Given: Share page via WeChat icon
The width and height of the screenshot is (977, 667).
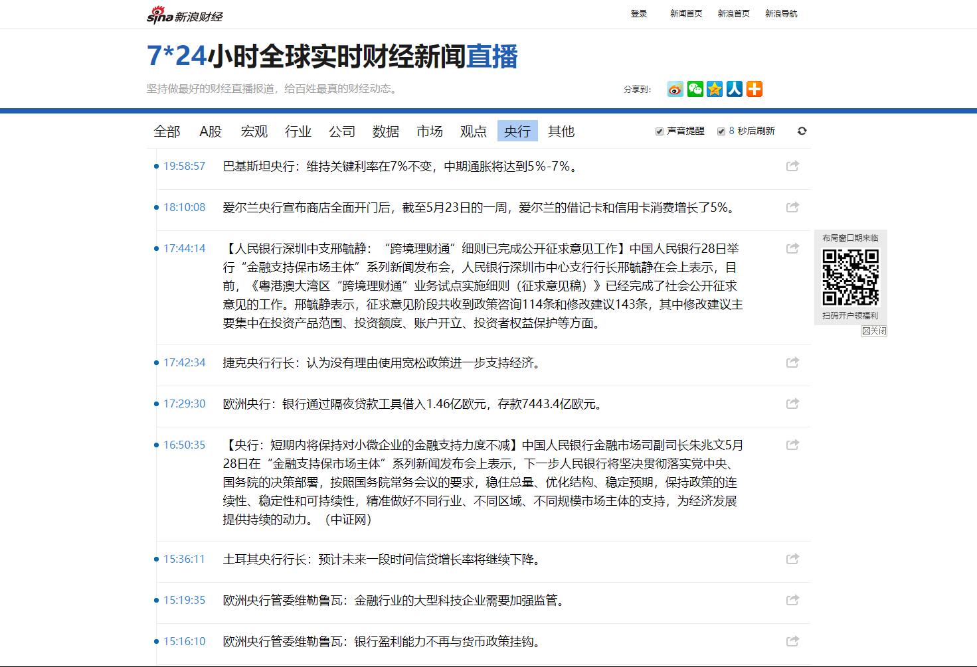Looking at the screenshot, I should (x=695, y=89).
